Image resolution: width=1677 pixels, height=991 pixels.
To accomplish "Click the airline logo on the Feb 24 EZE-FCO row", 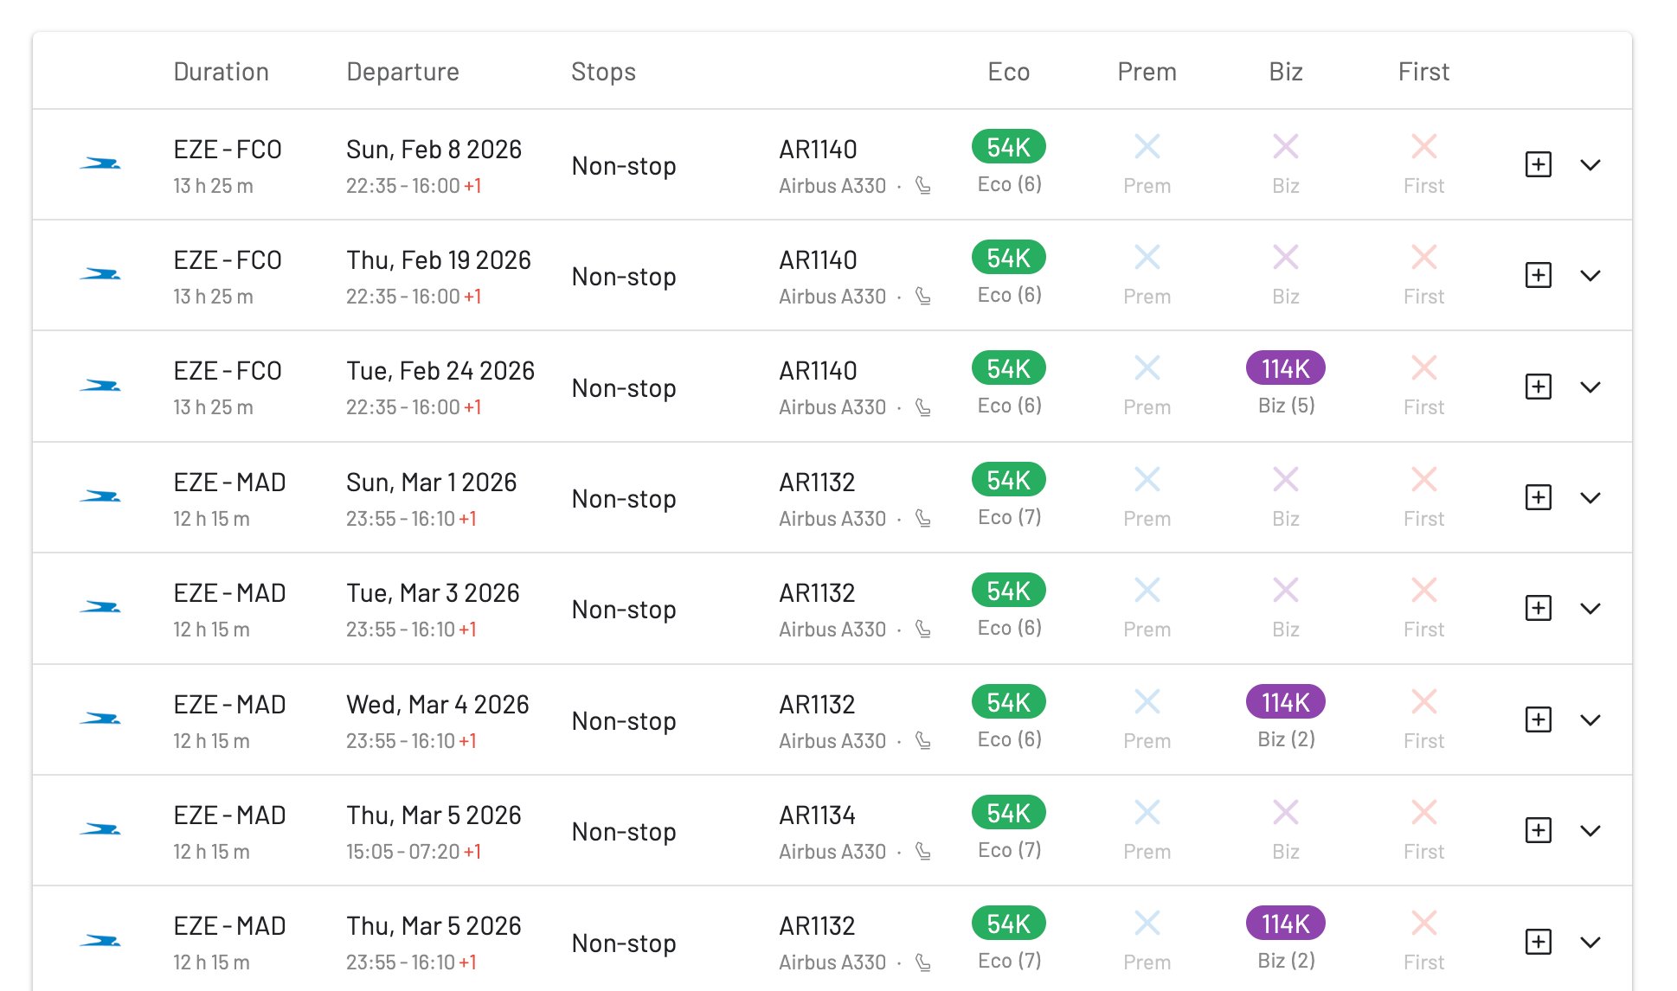I will [x=101, y=385].
